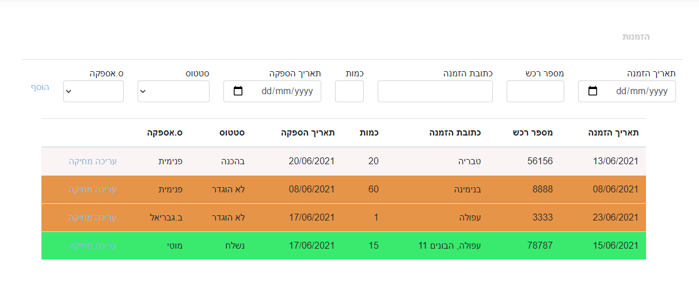Click עריכה link in order 78787 row

106,246
